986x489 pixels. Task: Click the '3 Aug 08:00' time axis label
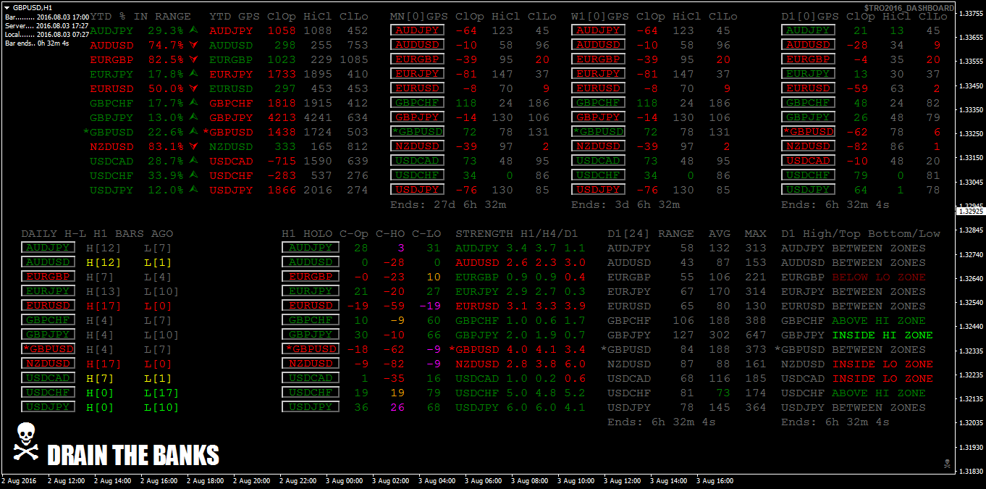tap(530, 481)
